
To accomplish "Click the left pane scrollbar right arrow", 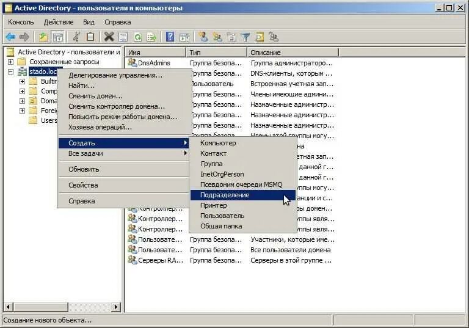I will (x=116, y=307).
